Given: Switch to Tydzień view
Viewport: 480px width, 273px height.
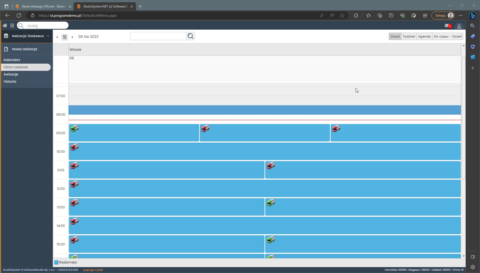Looking at the screenshot, I should [x=409, y=36].
